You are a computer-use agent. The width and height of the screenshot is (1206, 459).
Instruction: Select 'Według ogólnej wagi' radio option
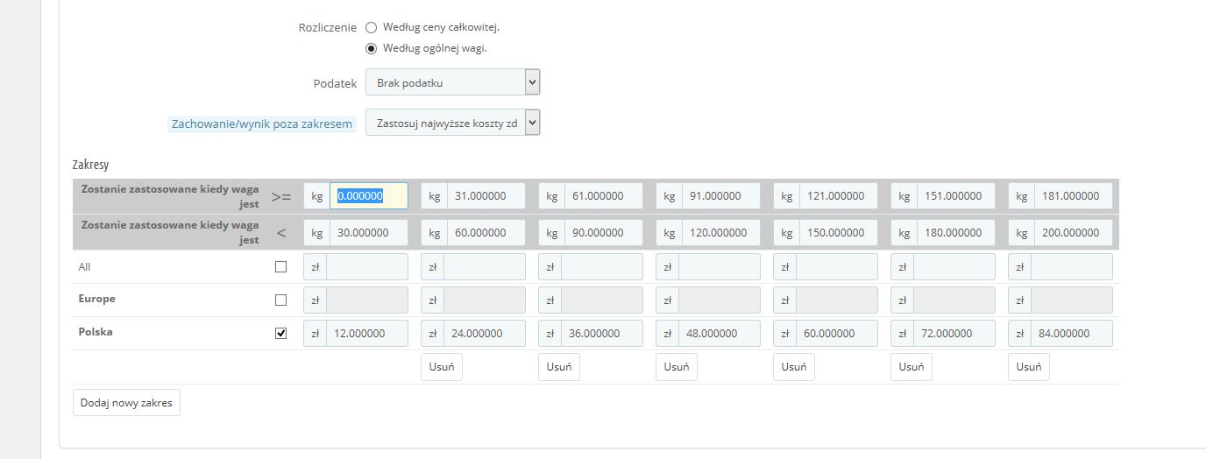pos(371,48)
